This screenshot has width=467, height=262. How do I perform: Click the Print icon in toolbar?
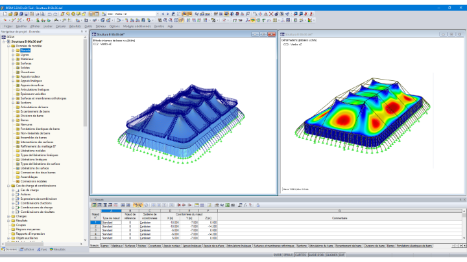point(37,14)
